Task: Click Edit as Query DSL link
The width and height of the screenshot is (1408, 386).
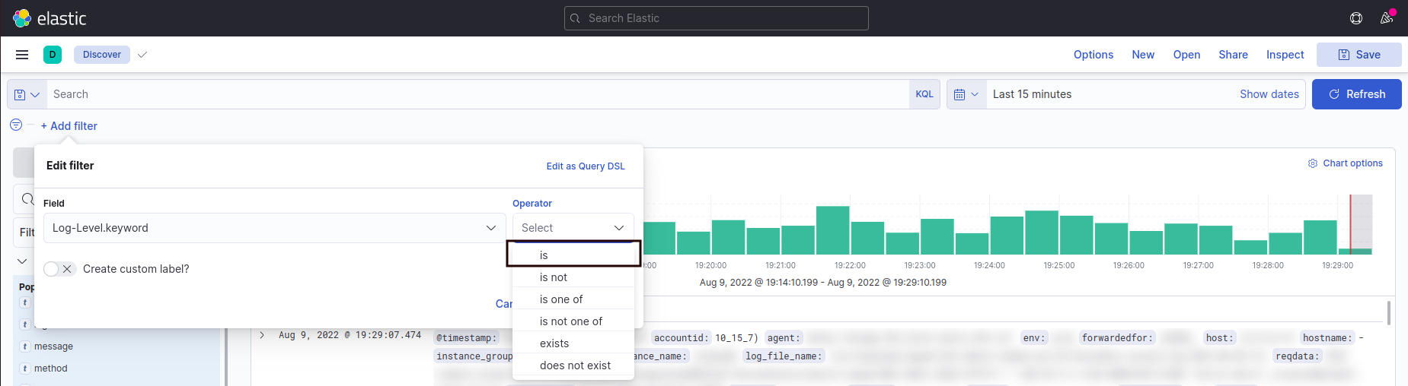Action: 585,166
